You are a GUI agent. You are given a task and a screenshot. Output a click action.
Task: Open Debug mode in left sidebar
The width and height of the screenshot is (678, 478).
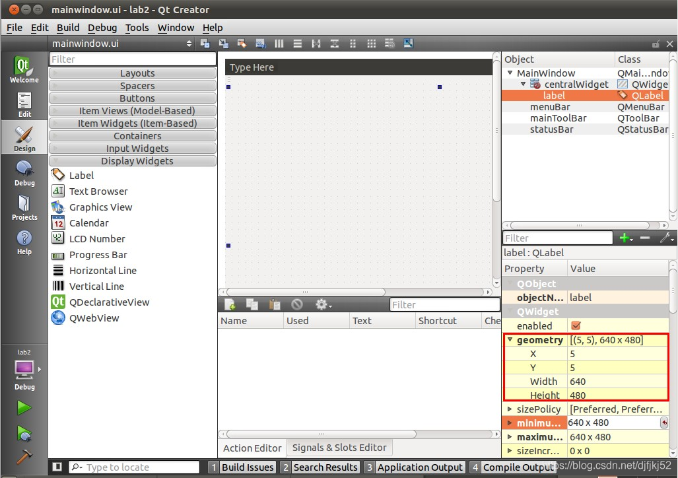point(24,173)
